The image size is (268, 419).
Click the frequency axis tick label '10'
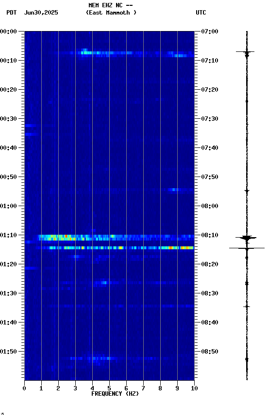coord(194,388)
